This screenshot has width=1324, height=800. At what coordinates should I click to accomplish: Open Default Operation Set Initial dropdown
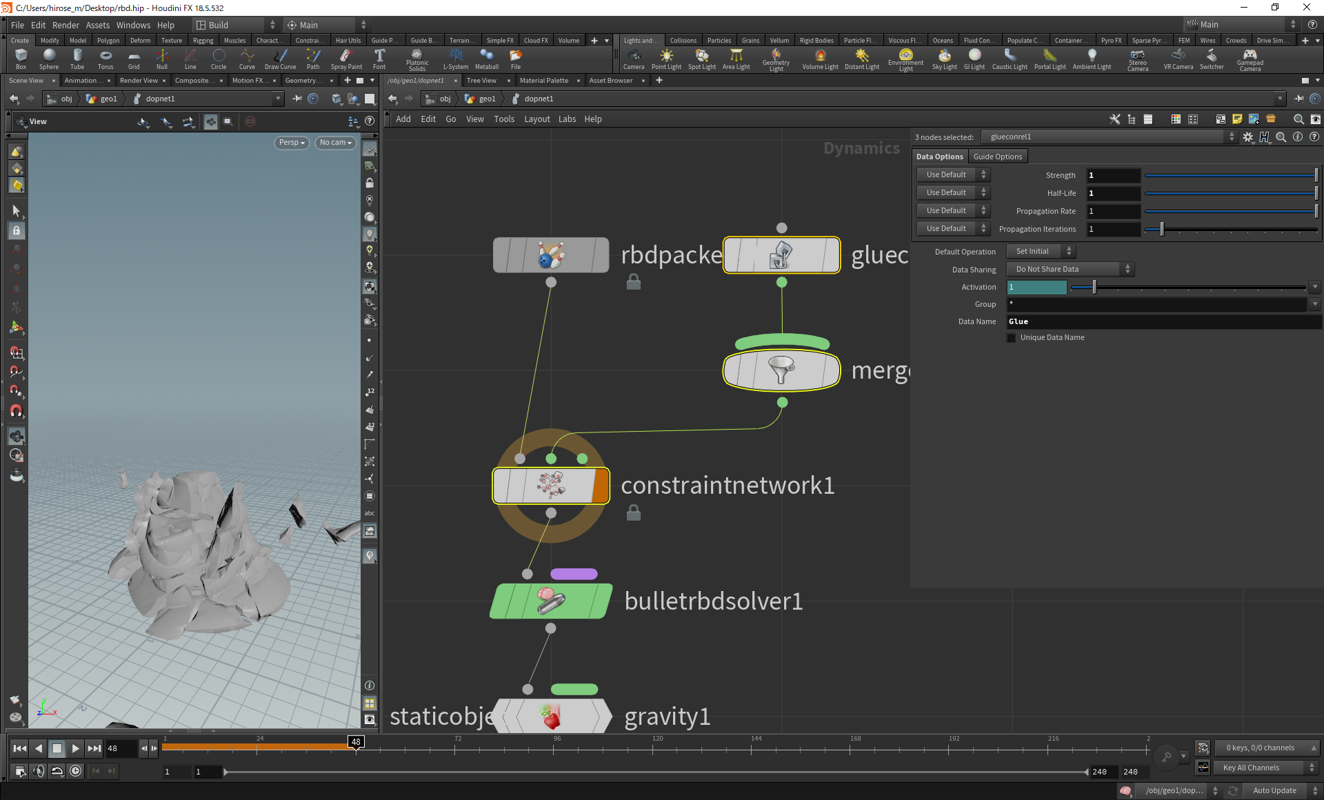(1041, 252)
